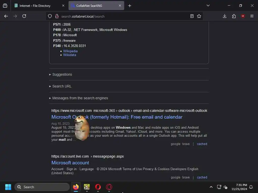Open the extensions puzzle icon
Image resolution: width=258 pixels, height=193 pixels.
pos(234,16)
